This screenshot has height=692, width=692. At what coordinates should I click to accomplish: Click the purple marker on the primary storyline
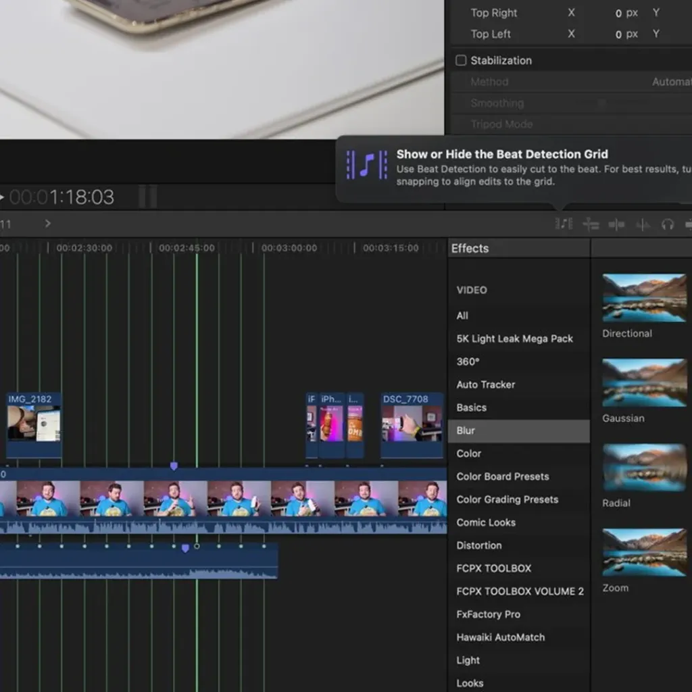(174, 466)
